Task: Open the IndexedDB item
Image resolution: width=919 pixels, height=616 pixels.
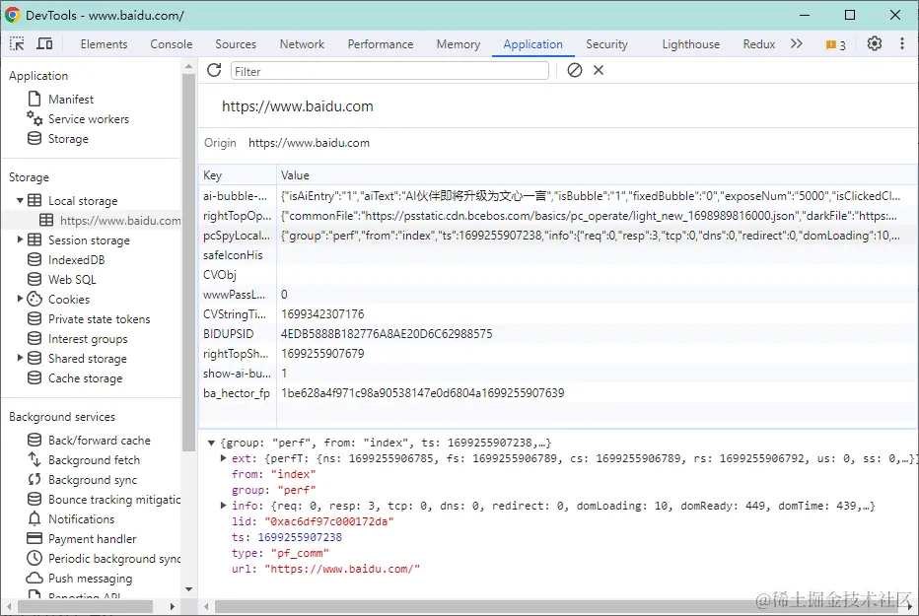Action: (76, 259)
